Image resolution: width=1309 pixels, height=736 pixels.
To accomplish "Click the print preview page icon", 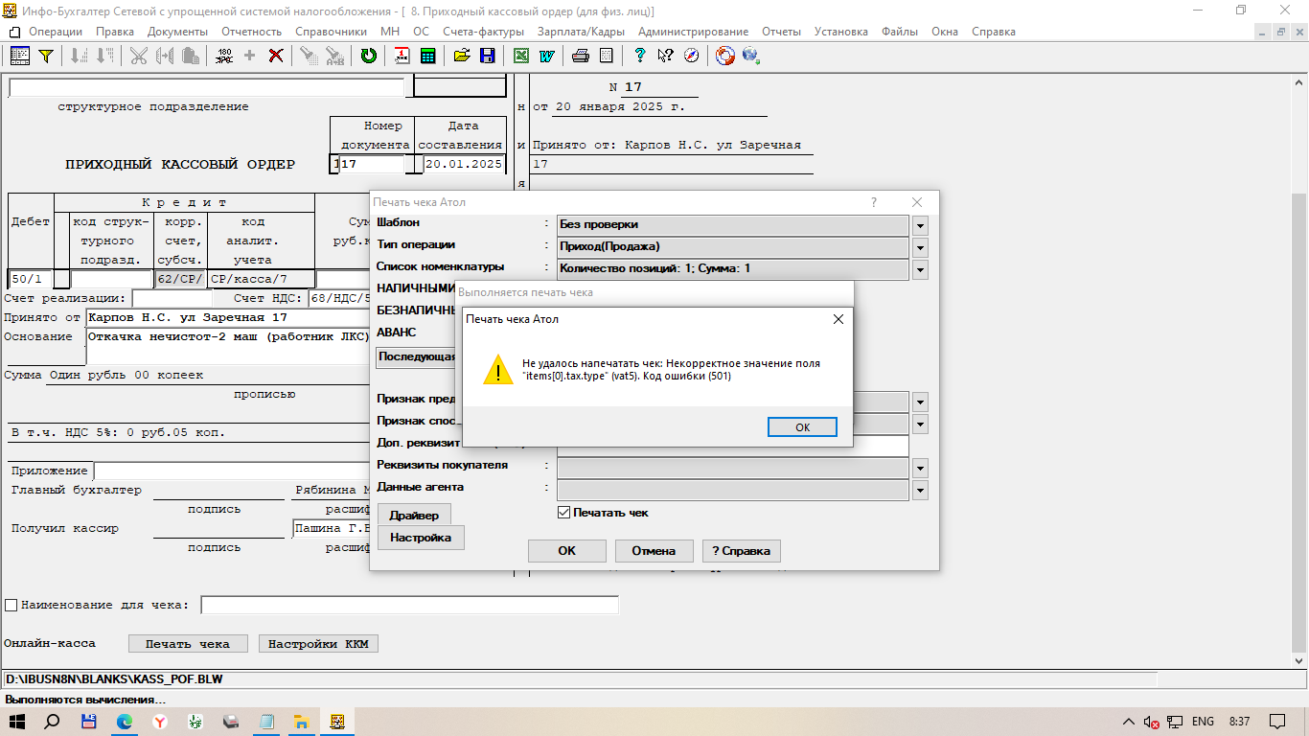I will coord(605,56).
